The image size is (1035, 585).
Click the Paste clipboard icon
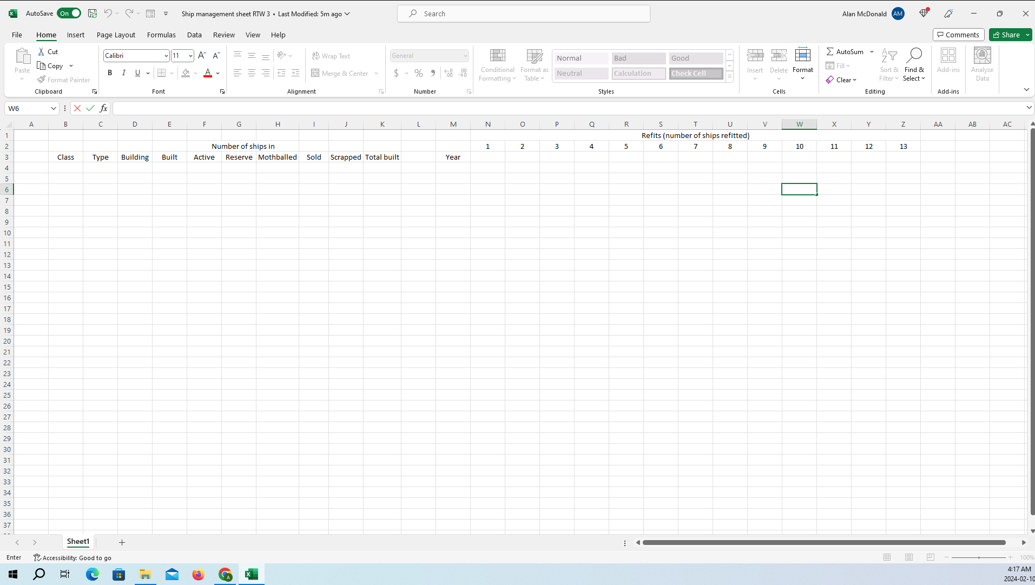22,56
